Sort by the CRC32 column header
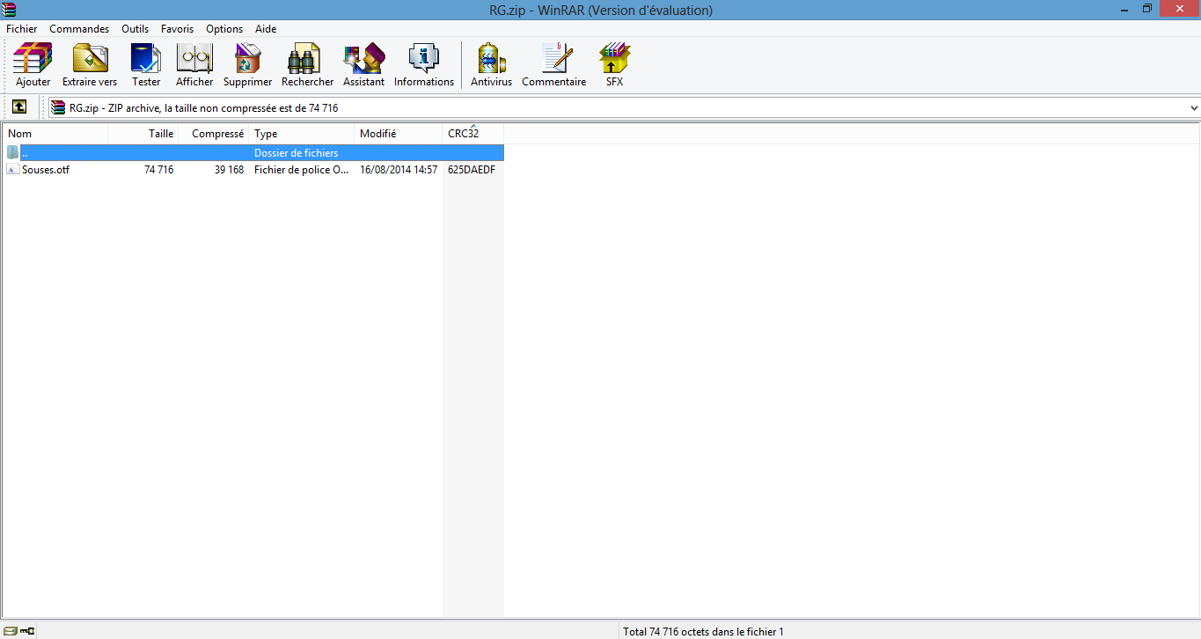 point(473,134)
